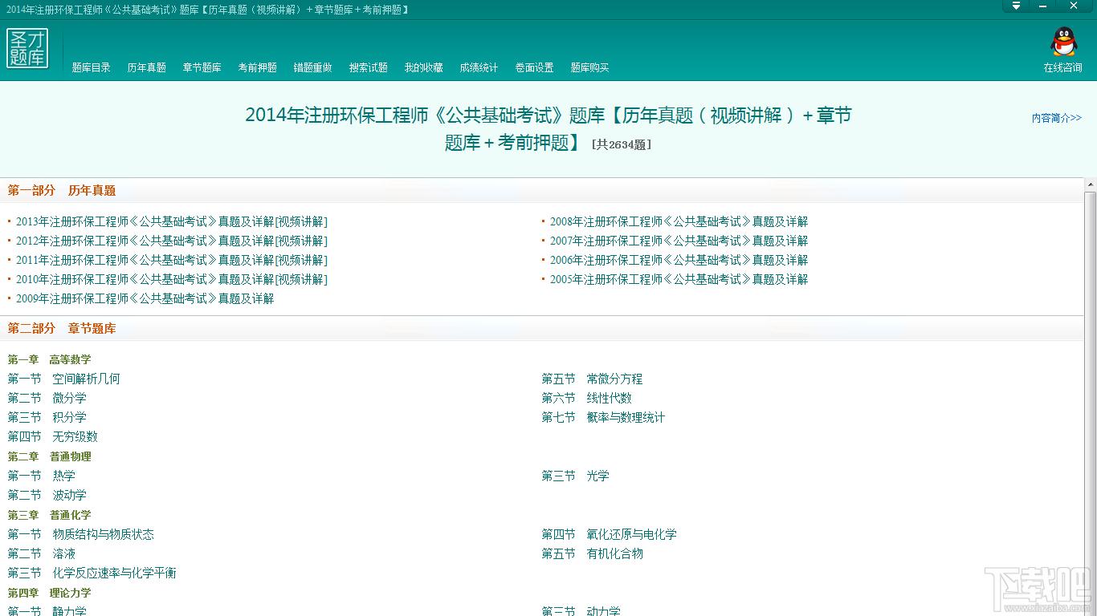Click the double-arrow drop-down icon at top right
The width and height of the screenshot is (1097, 616).
[1015, 6]
